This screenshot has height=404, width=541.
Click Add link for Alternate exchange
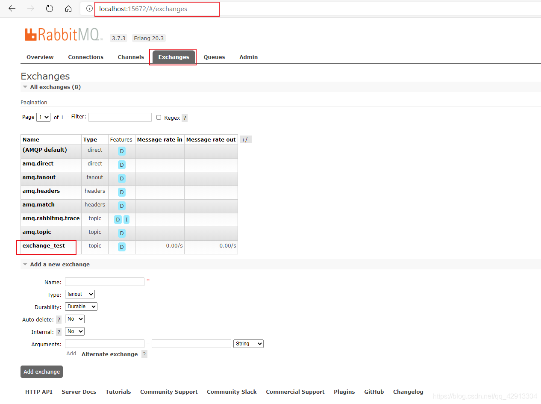click(x=71, y=354)
